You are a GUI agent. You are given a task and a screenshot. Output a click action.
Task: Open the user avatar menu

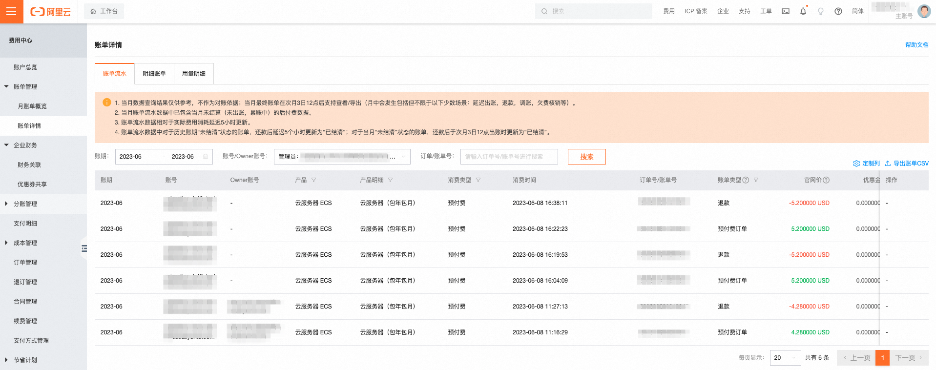tap(924, 11)
